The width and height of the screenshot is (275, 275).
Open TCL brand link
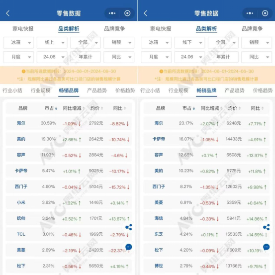[21, 234]
